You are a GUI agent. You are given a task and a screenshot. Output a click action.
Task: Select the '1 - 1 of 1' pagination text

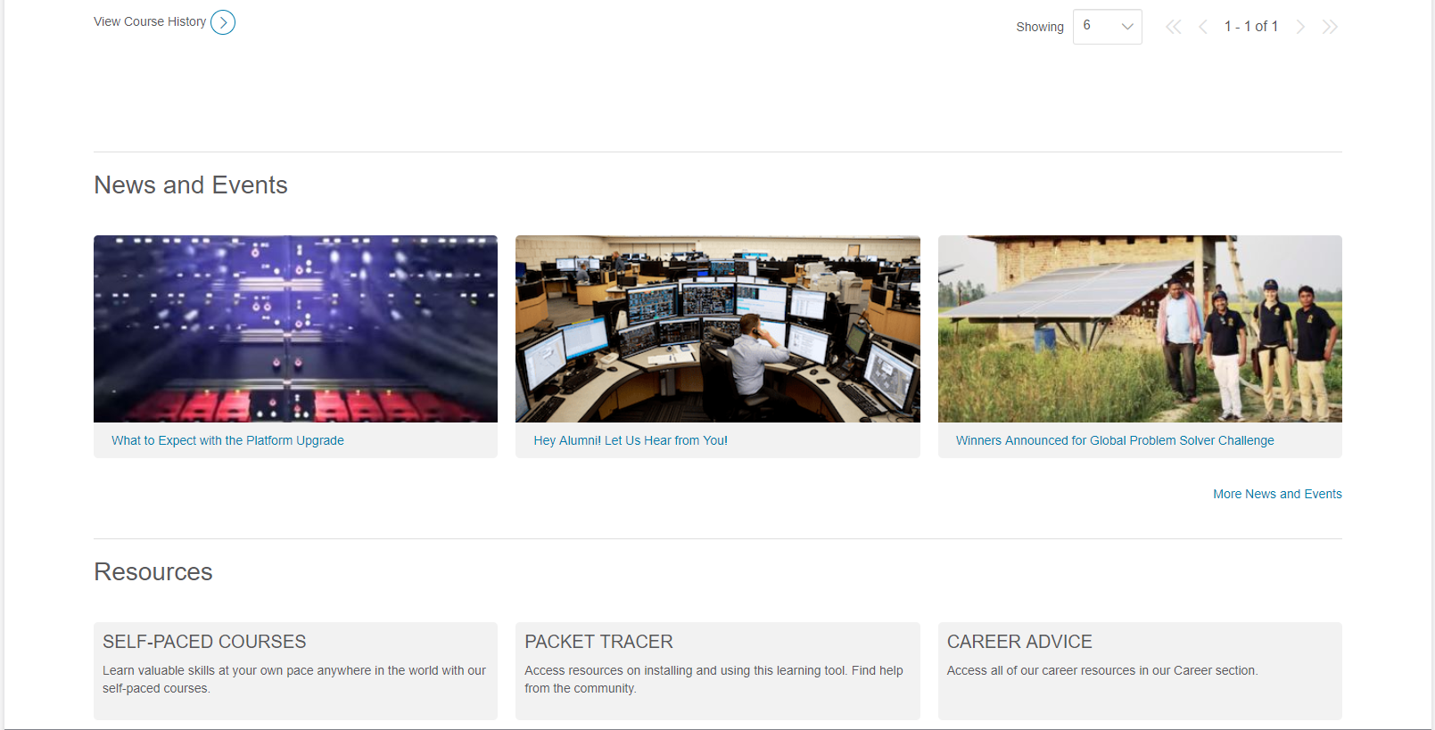pos(1250,27)
